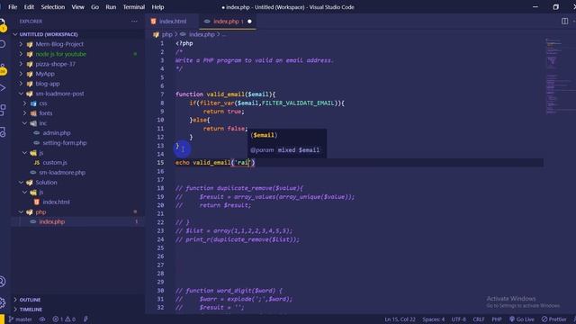Open the Manage gear settings
Image resolution: width=576 pixels, height=324 pixels.
[x=3, y=302]
